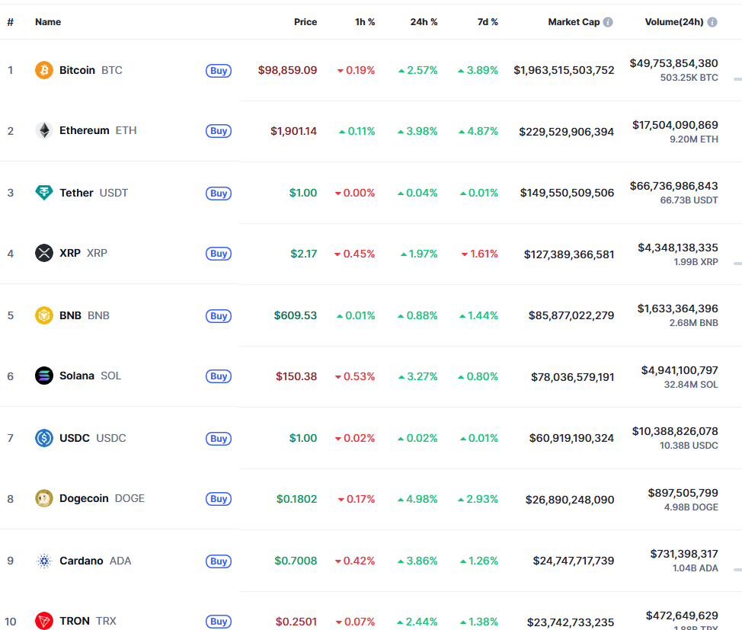Open the BNB name link
The image size is (742, 630).
click(85, 315)
